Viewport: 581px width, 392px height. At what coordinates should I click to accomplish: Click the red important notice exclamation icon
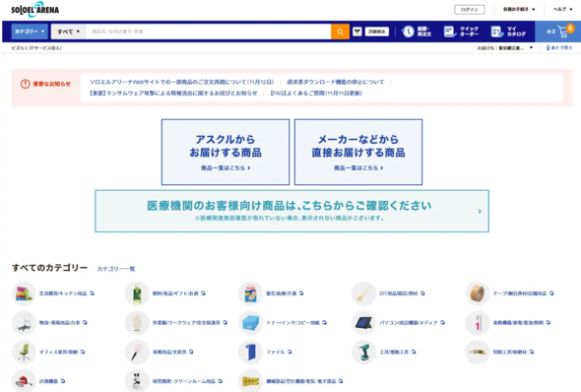coord(26,84)
